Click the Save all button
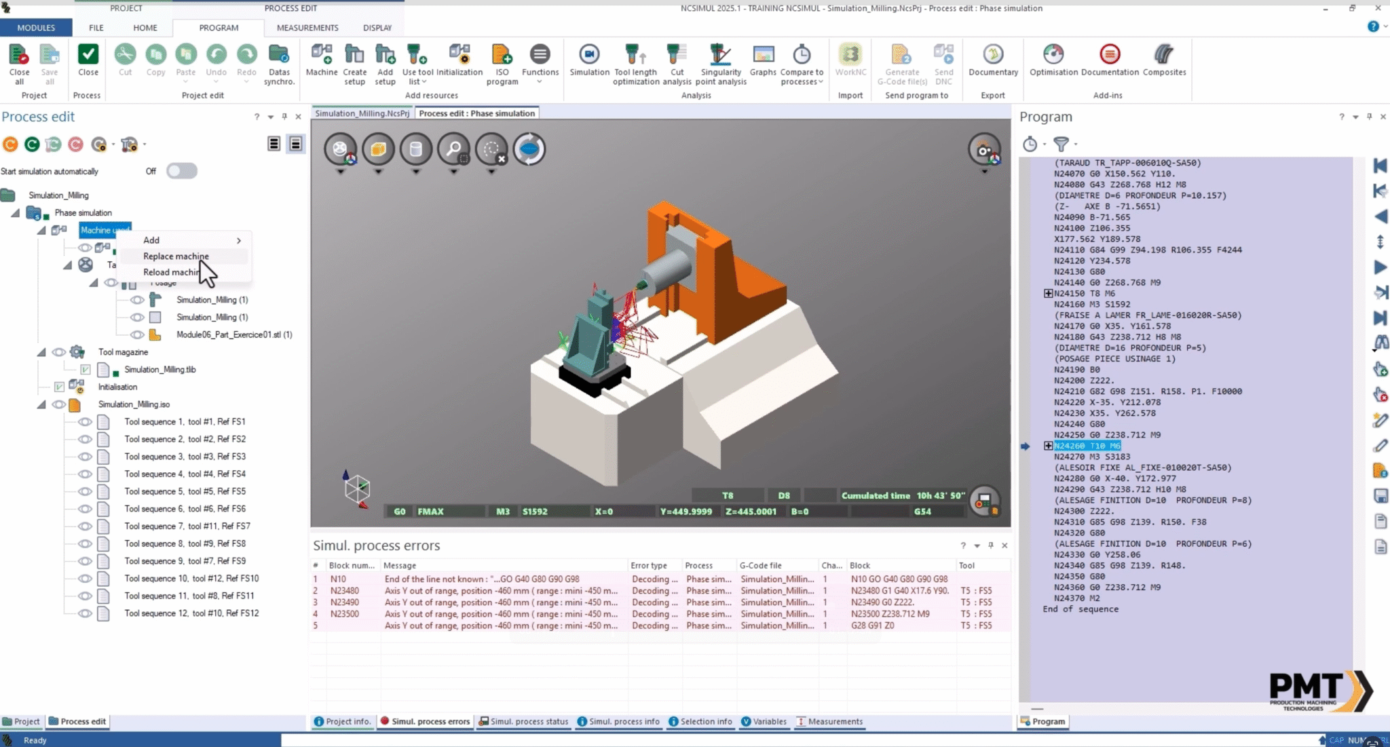 [x=49, y=62]
